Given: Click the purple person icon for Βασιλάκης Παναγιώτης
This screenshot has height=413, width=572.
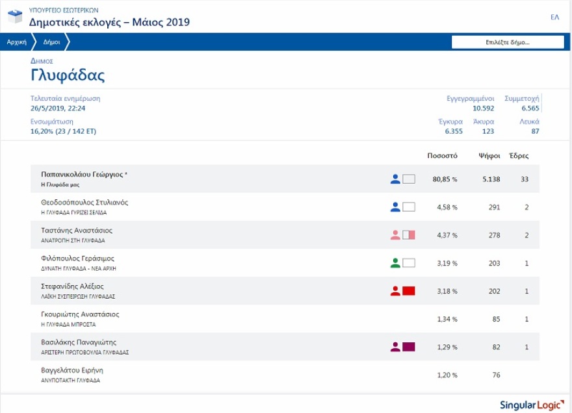Looking at the screenshot, I should click(x=395, y=347).
